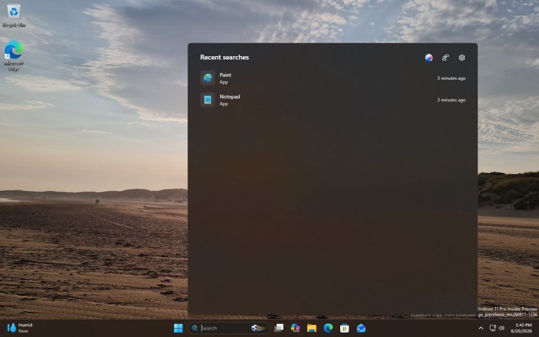This screenshot has width=539, height=337.
Task: Open the account linking icon beside the gear
Action: [445, 57]
